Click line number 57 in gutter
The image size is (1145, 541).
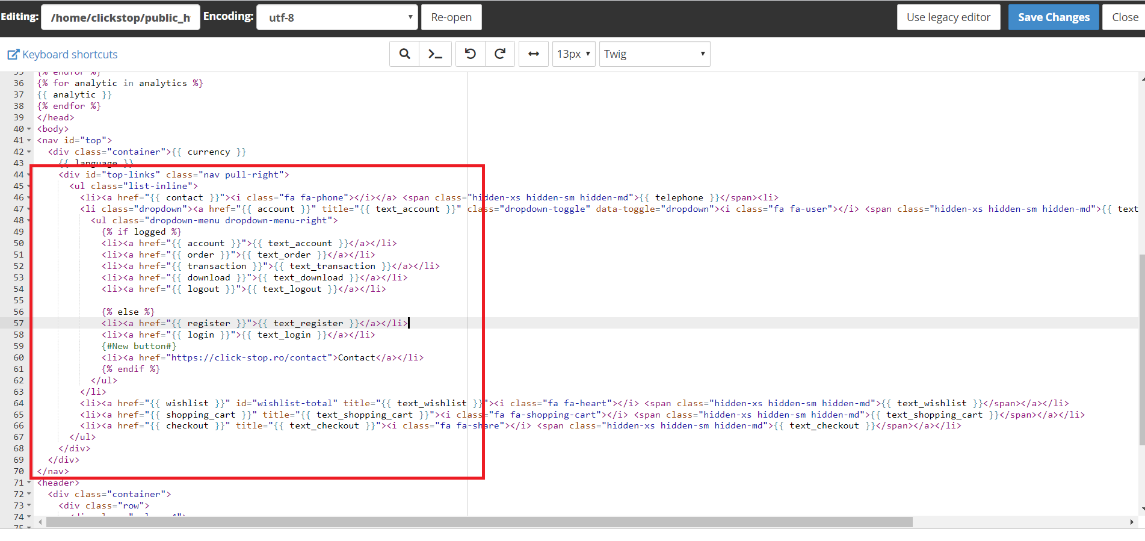[x=19, y=323]
